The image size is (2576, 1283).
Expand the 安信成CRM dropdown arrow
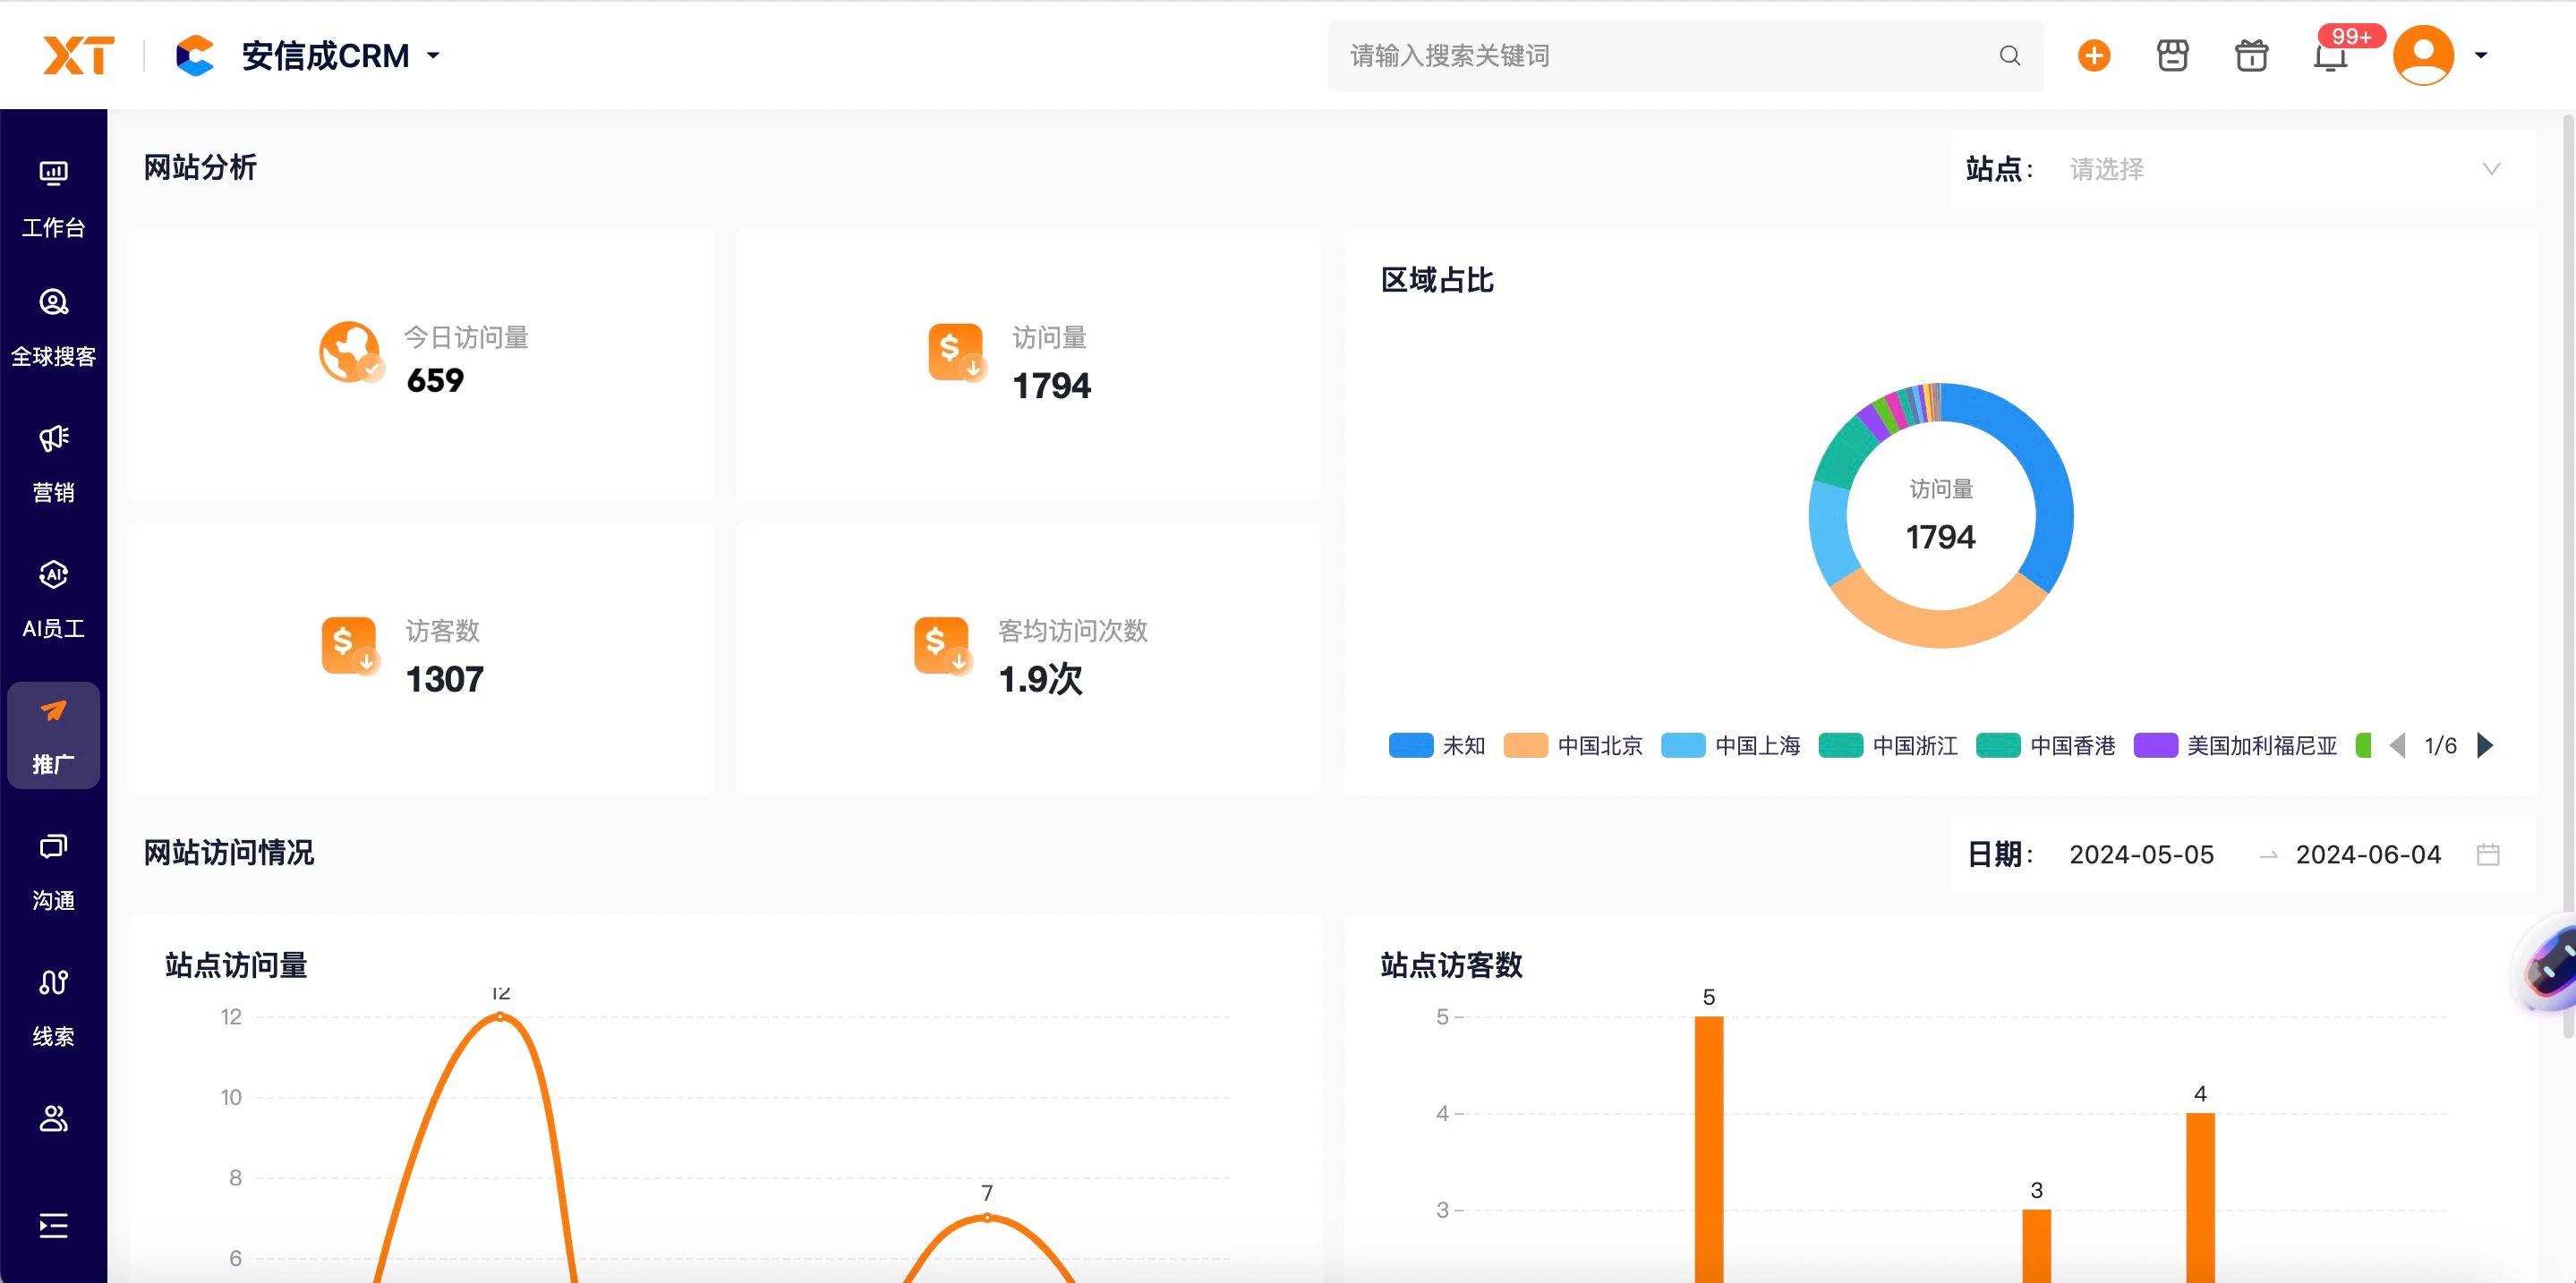click(433, 56)
